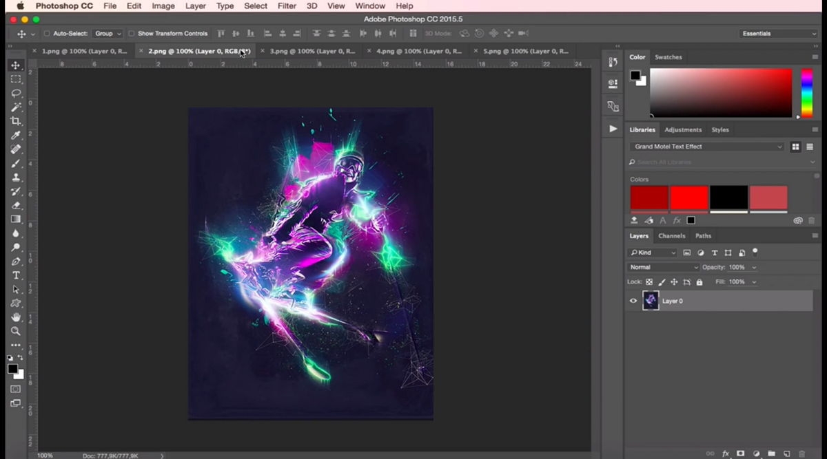This screenshot has height=459, width=827.
Task: Switch libraries to list view icon
Action: point(810,147)
